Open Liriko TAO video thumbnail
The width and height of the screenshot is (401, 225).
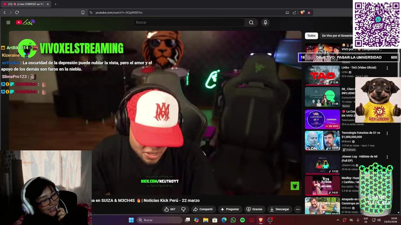click(x=322, y=75)
